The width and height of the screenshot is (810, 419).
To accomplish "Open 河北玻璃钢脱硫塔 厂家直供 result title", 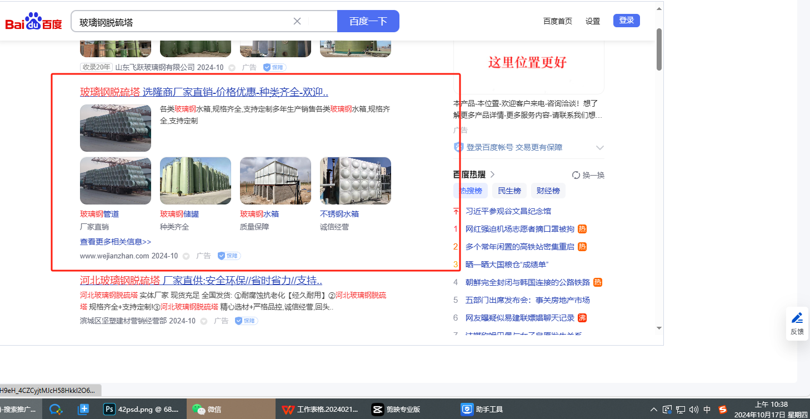I will (x=201, y=280).
